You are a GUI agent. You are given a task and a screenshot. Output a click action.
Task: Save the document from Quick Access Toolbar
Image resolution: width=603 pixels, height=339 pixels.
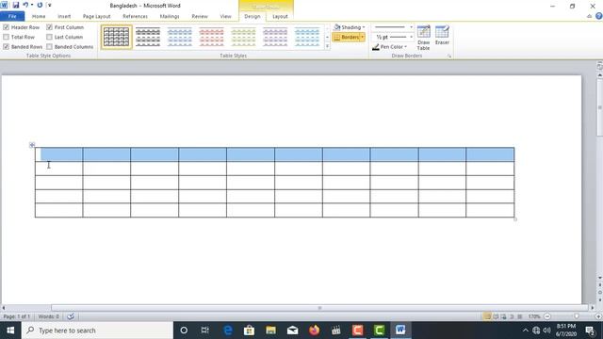click(x=16, y=6)
